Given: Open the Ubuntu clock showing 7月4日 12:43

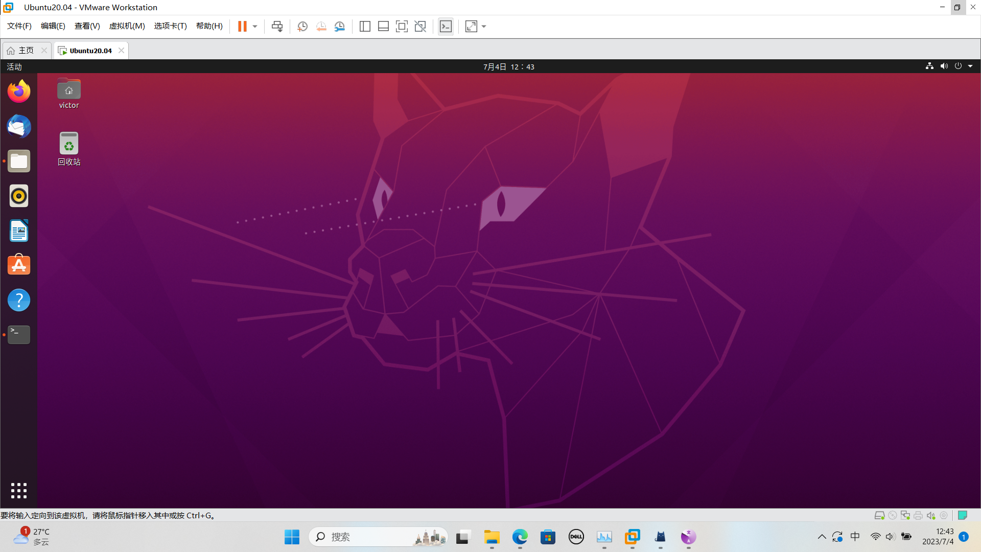Looking at the screenshot, I should point(509,66).
